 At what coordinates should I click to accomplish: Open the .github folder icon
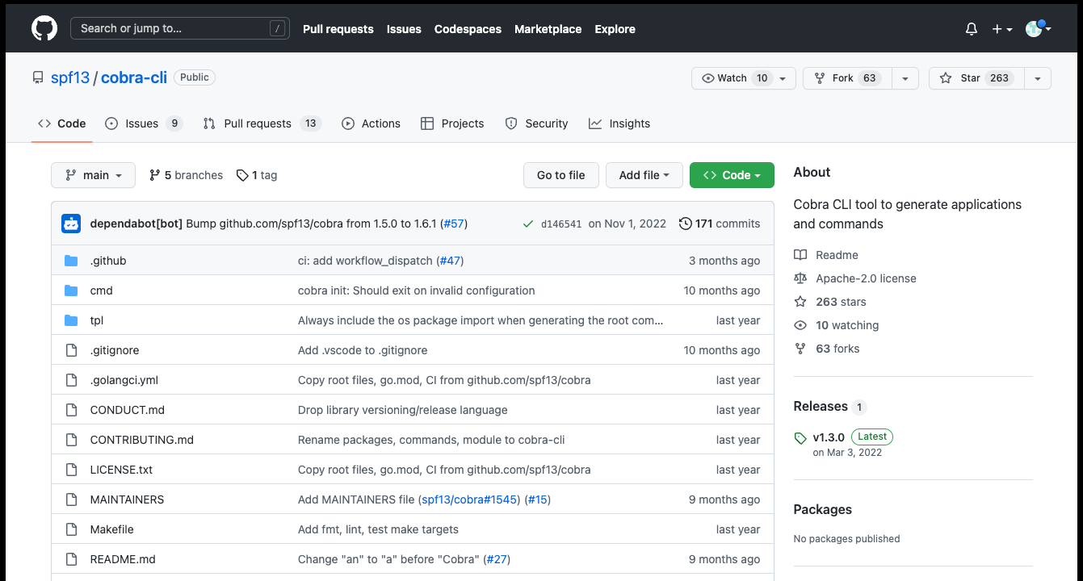point(71,260)
